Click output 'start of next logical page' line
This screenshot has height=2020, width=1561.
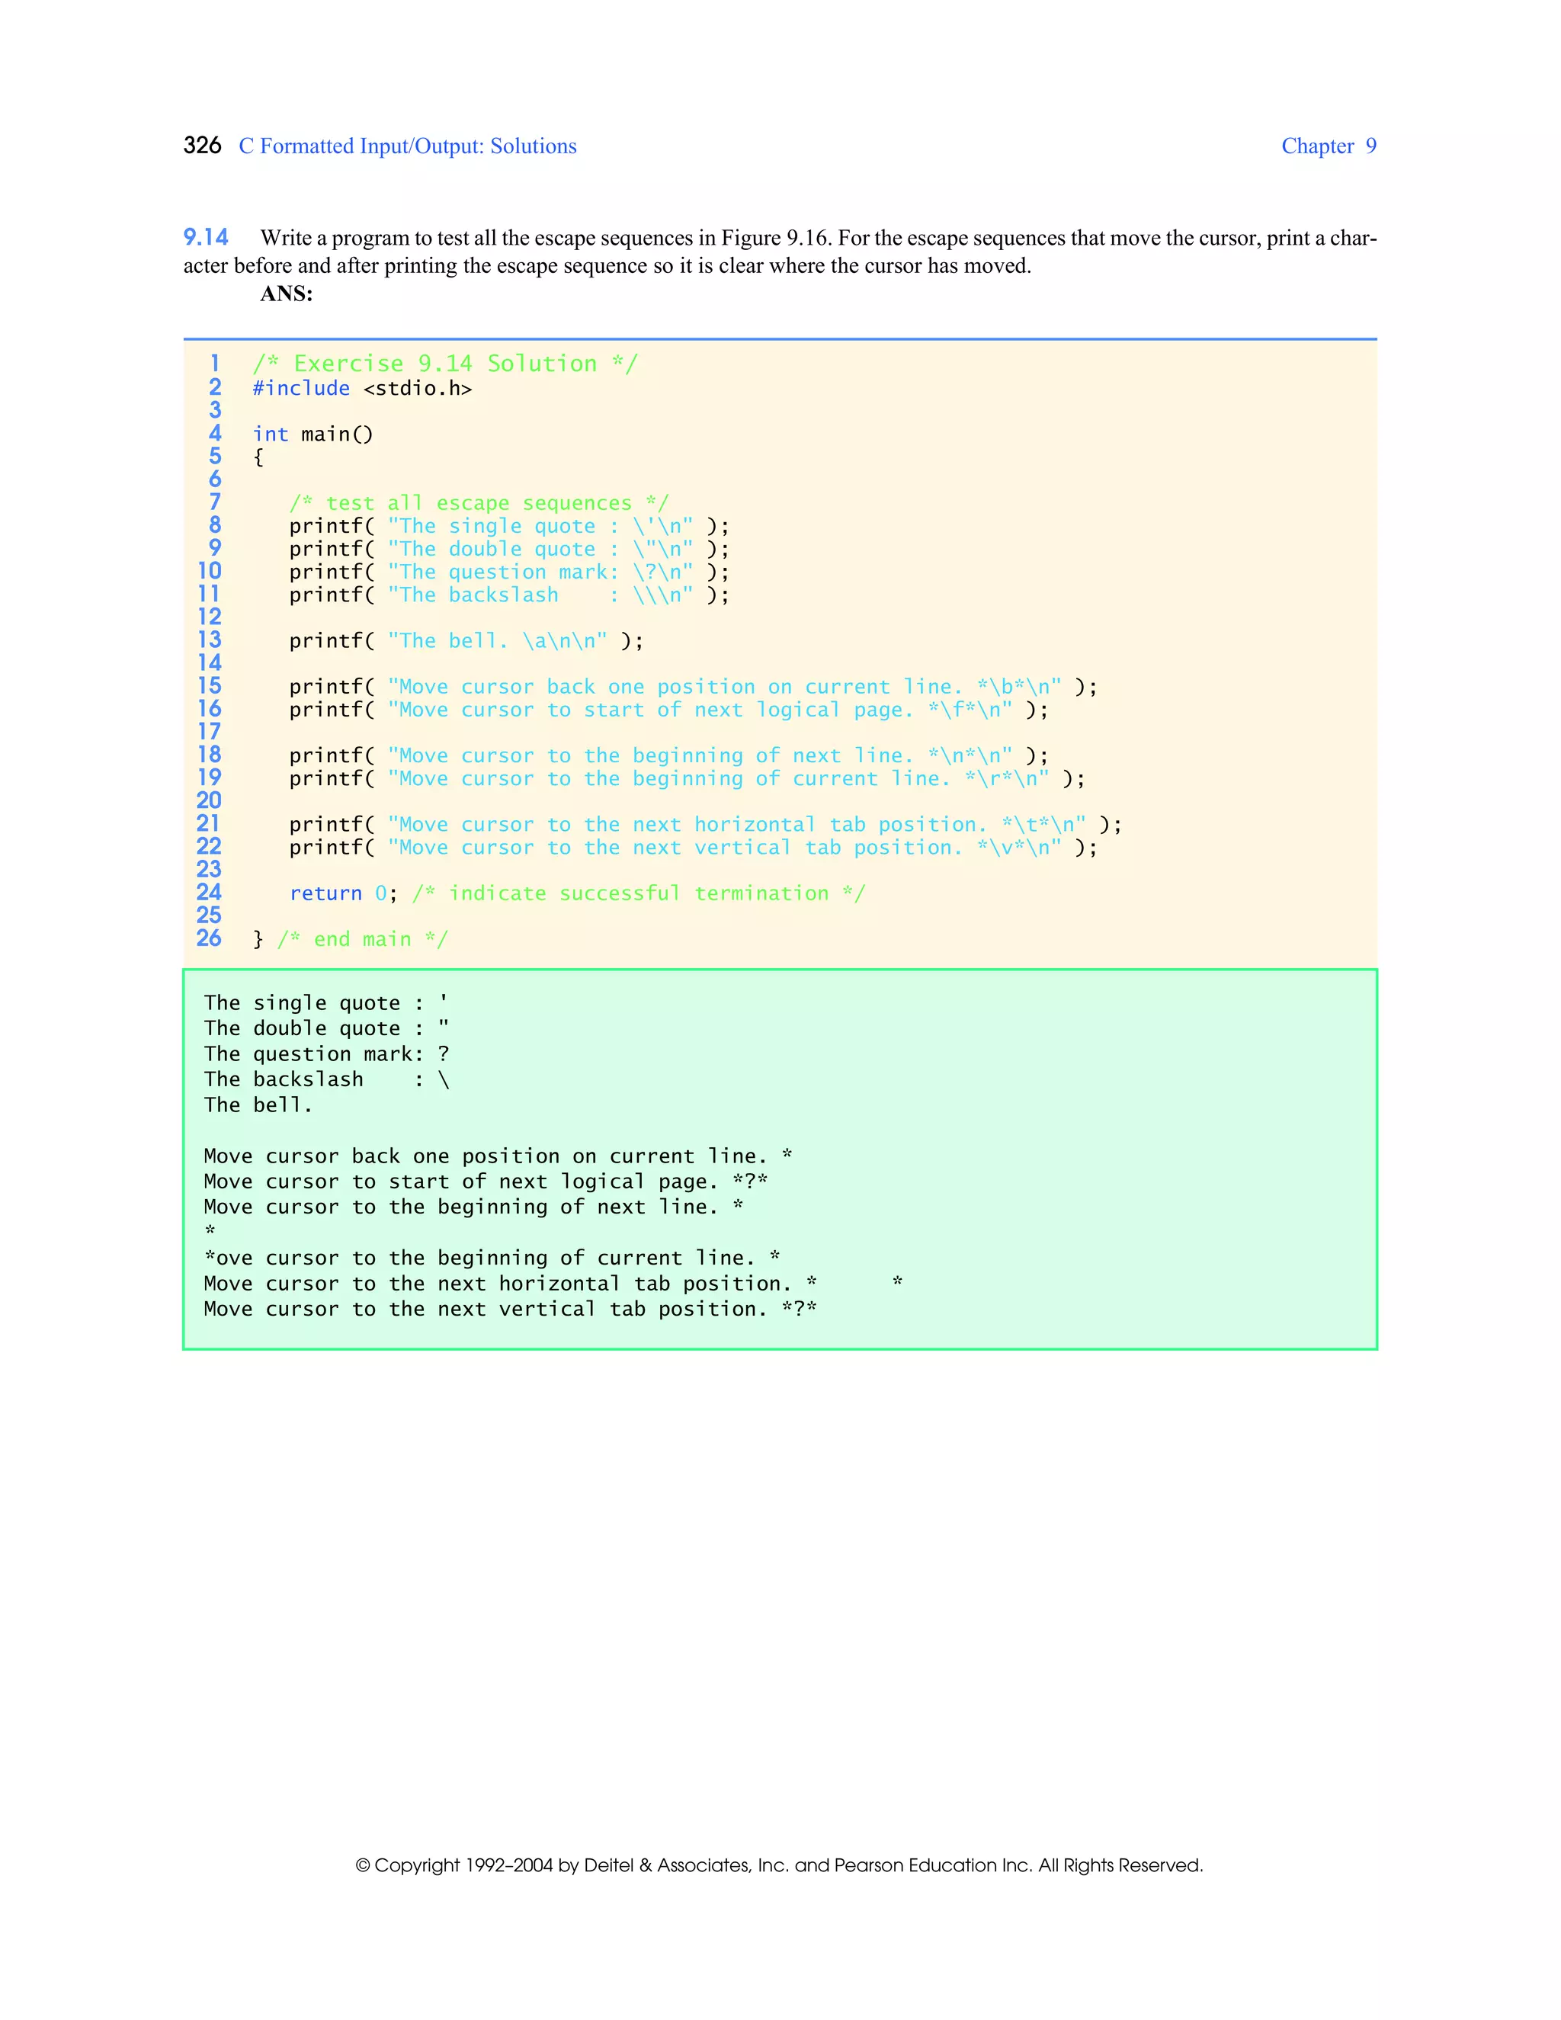tap(486, 1182)
